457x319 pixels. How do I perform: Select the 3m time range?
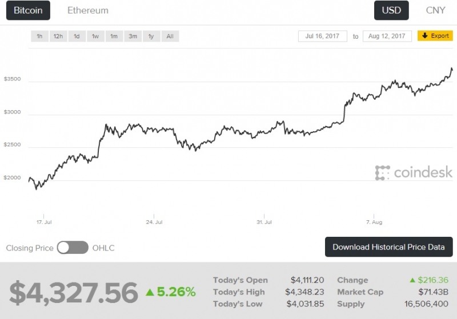tap(133, 37)
